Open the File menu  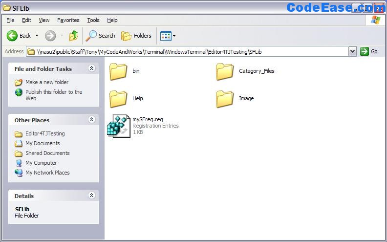click(x=10, y=20)
